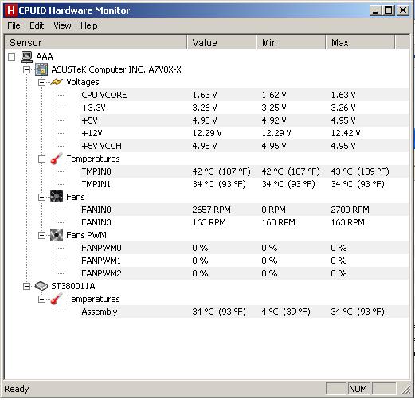The image size is (415, 400).
Task: Click the ST380011A hard drive icon
Action: coord(41,286)
